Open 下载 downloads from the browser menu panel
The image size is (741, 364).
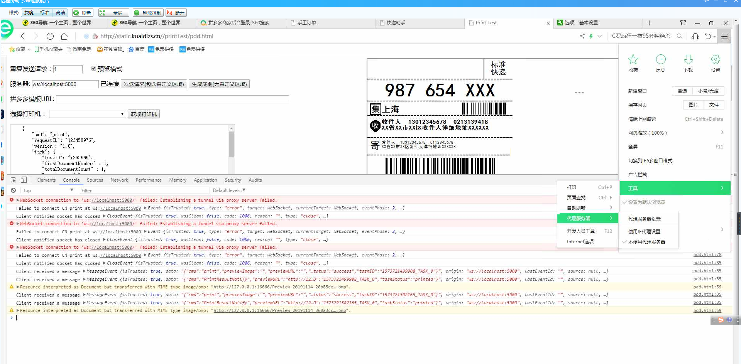pyautogui.click(x=689, y=64)
